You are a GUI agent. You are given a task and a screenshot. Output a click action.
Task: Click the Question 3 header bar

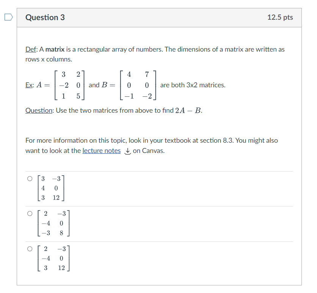159,17
